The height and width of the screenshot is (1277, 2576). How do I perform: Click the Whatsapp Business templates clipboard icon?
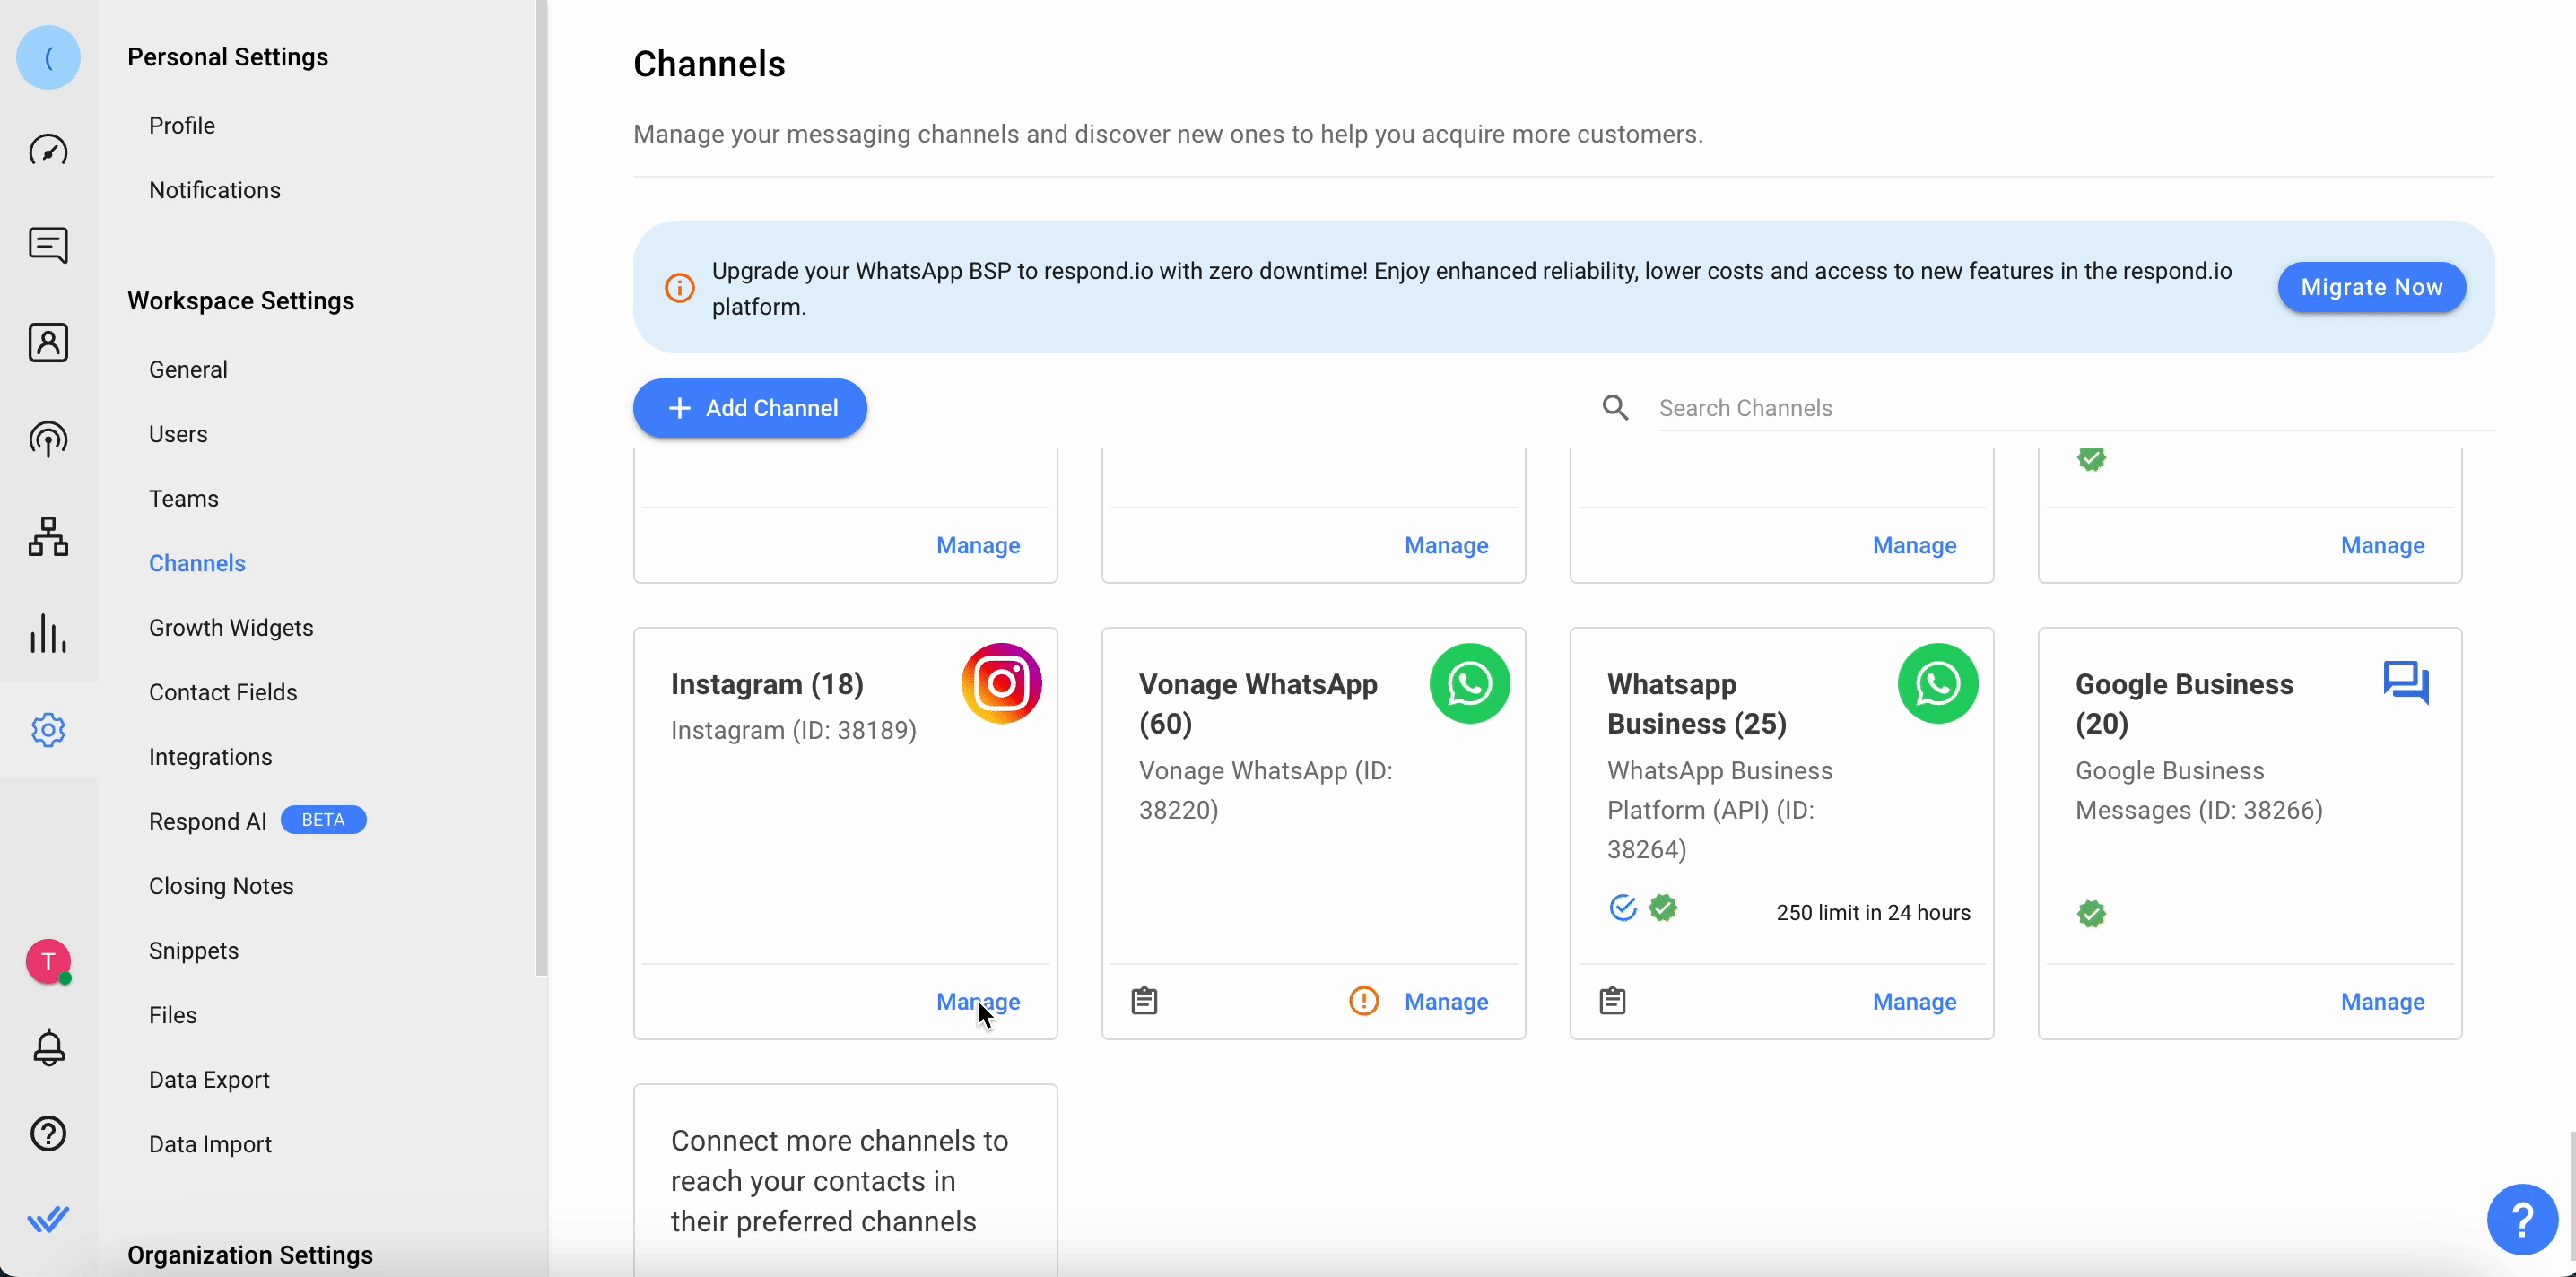[x=1612, y=1001]
